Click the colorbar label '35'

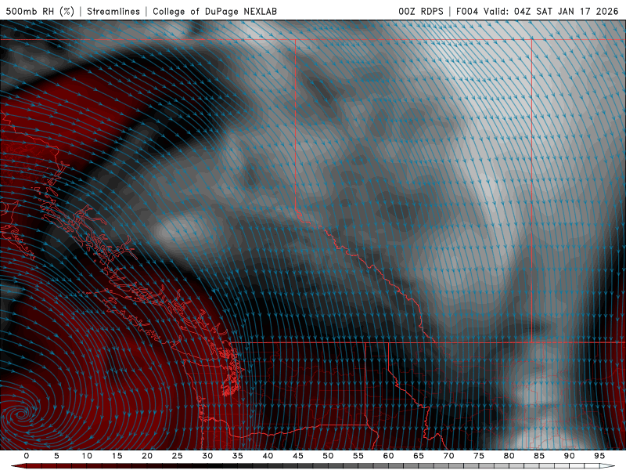(238, 456)
